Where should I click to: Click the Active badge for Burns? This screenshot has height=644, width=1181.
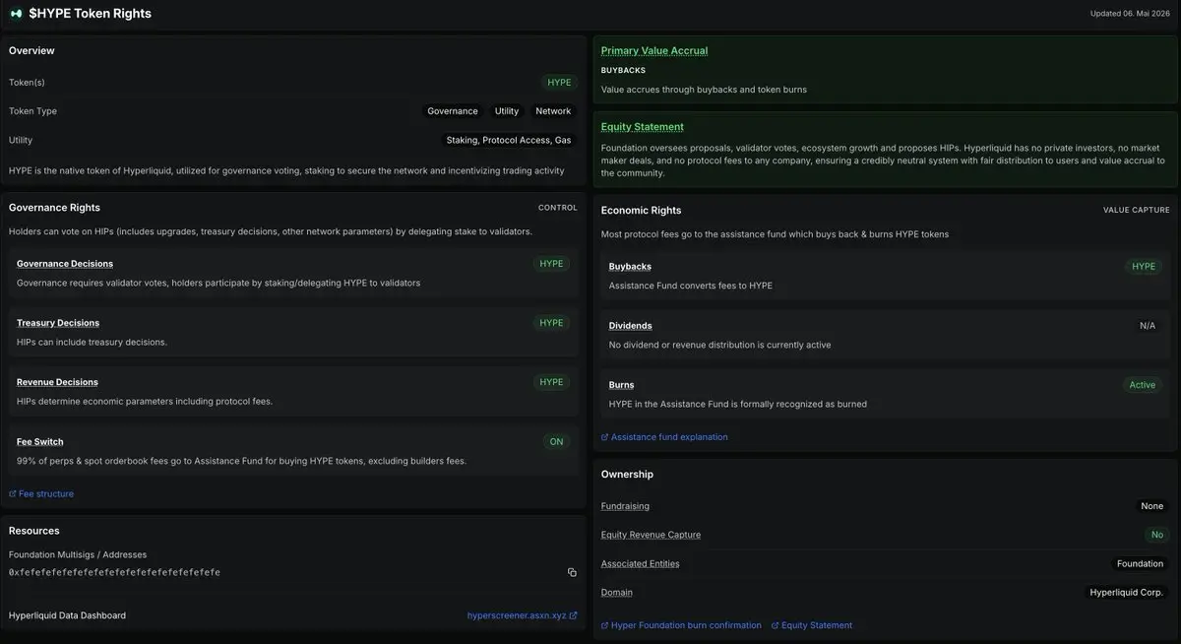point(1143,385)
